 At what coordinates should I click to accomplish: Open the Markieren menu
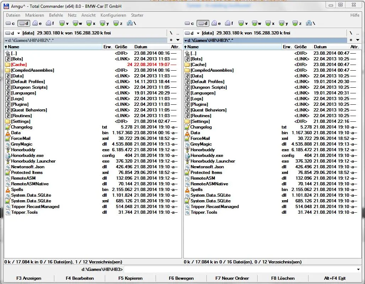[35, 15]
